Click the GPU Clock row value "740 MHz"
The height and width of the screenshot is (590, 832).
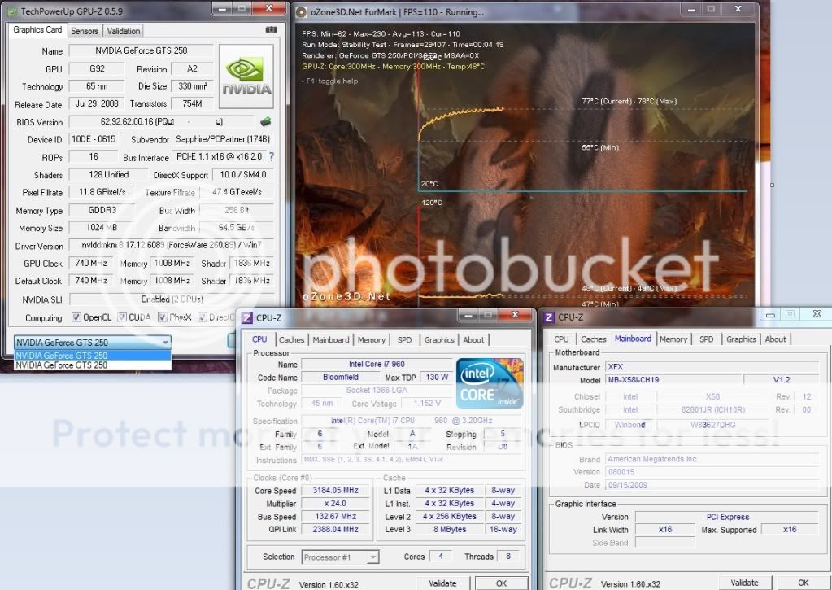coord(91,263)
